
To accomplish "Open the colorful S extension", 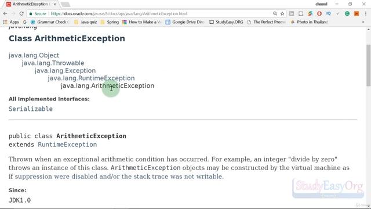I will pyautogui.click(x=310, y=14).
